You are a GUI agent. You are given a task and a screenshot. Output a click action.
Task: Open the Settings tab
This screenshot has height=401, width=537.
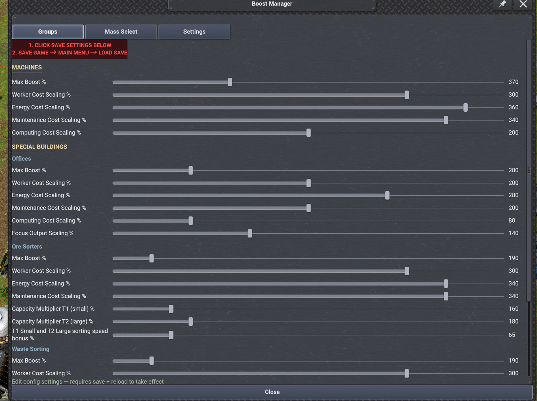click(194, 32)
